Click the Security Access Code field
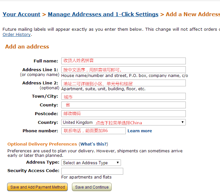The width and height of the screenshot is (220, 195). [x=92, y=171]
